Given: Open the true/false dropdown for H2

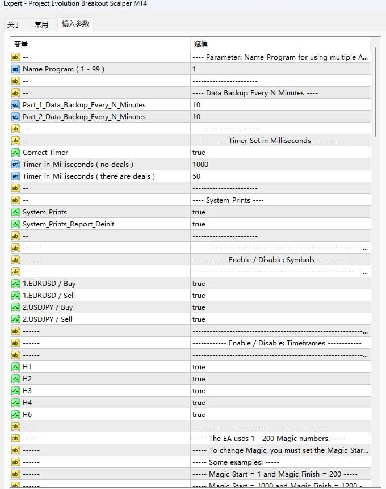Looking at the screenshot, I should point(255,378).
